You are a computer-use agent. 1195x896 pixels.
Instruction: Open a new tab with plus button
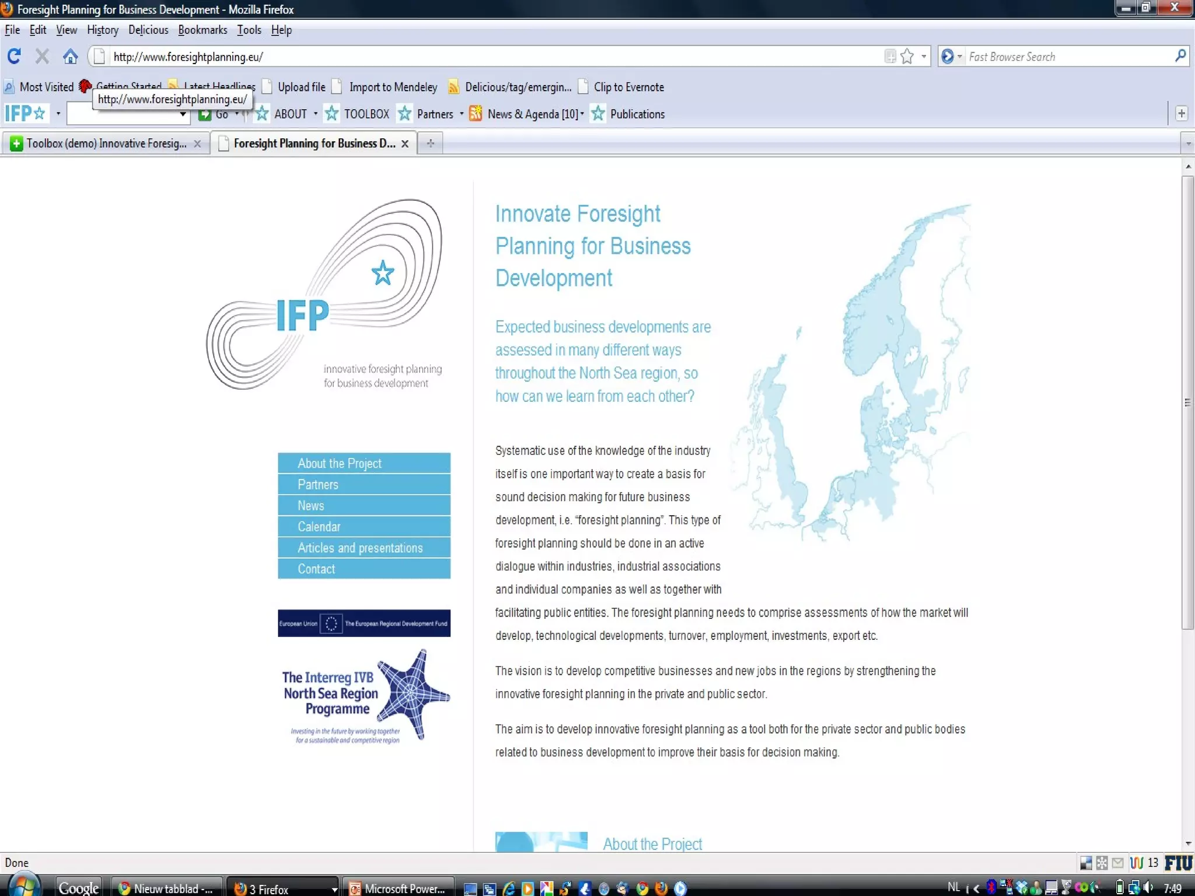430,143
